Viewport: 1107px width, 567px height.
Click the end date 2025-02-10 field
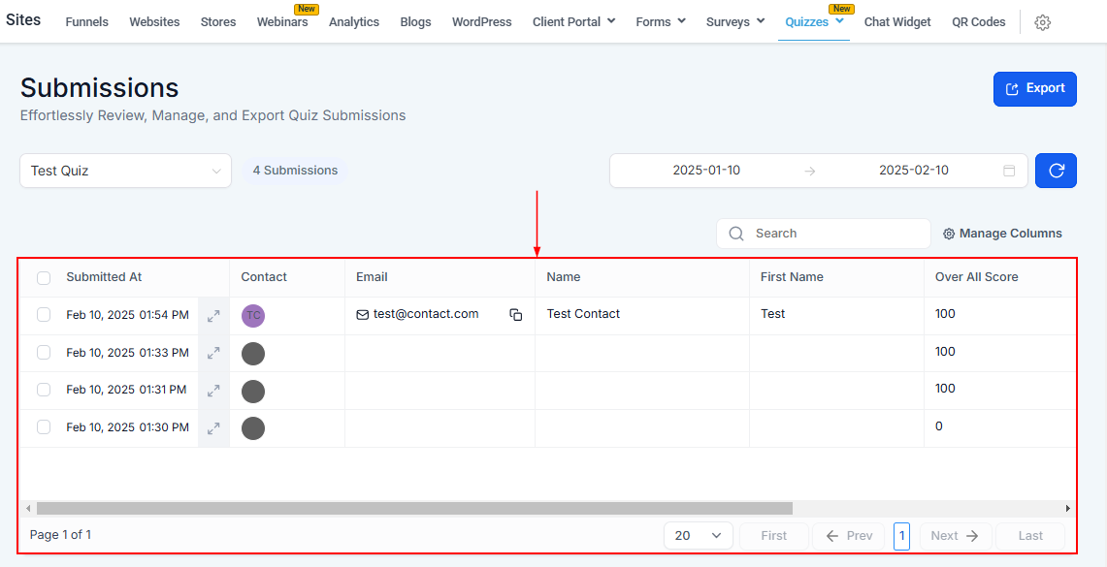[914, 171]
